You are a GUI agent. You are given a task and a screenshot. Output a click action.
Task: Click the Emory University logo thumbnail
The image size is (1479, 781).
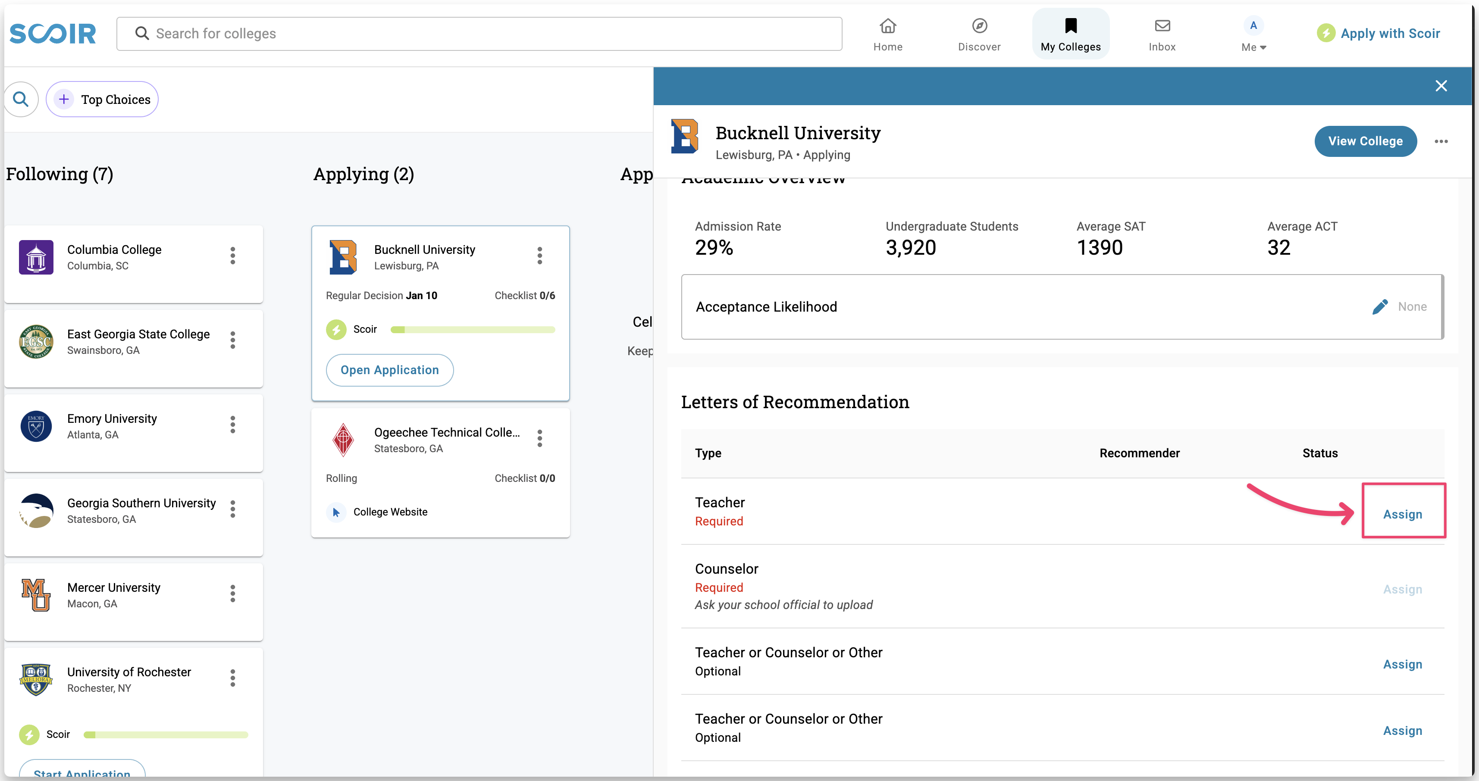(x=36, y=426)
